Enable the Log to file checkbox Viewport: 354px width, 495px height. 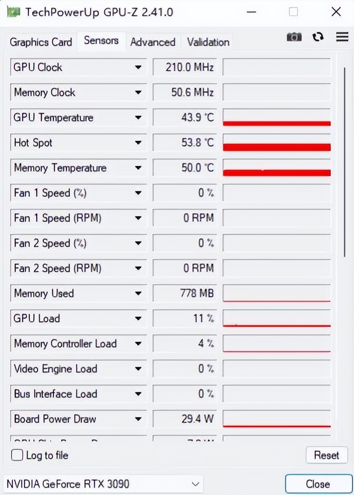tap(17, 455)
